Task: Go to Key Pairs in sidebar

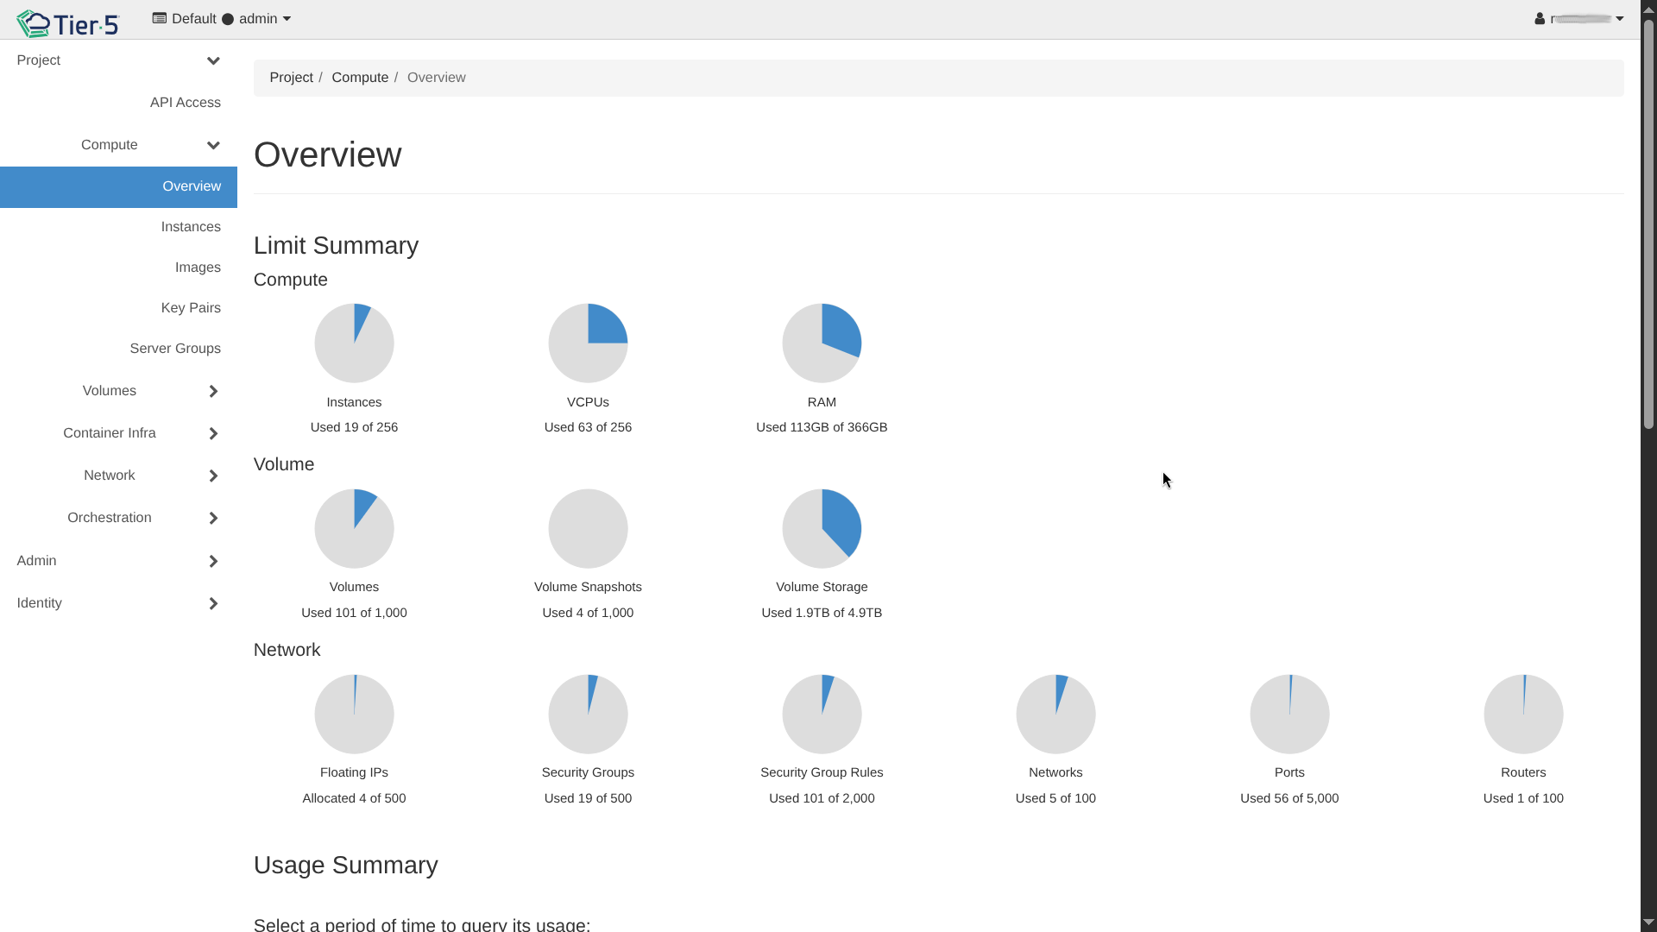Action: pyautogui.click(x=191, y=308)
